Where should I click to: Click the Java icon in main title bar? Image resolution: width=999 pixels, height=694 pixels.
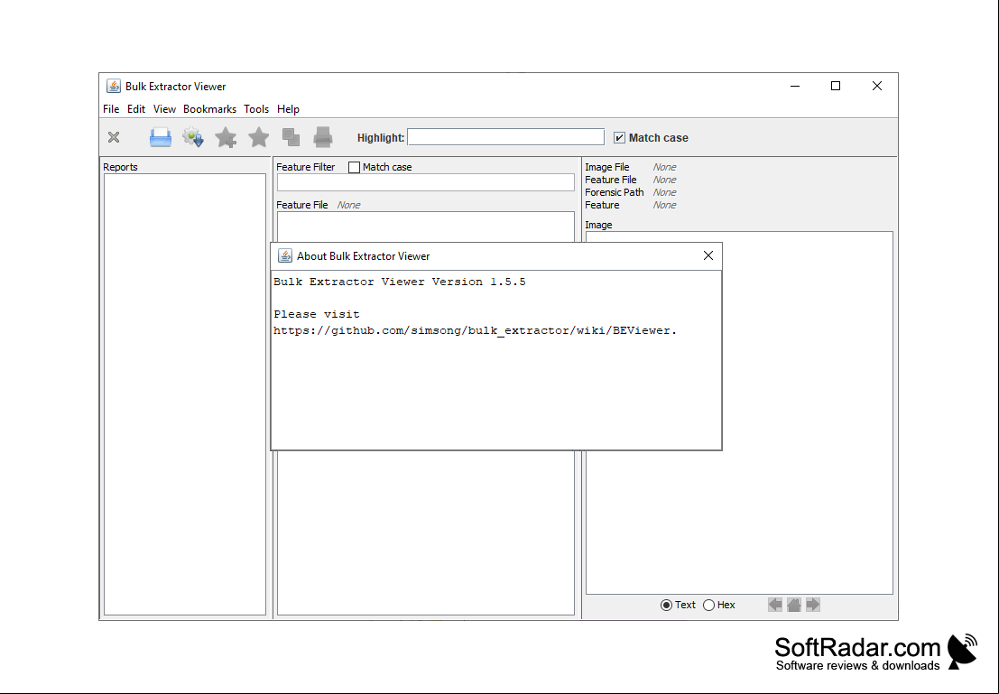(x=114, y=86)
